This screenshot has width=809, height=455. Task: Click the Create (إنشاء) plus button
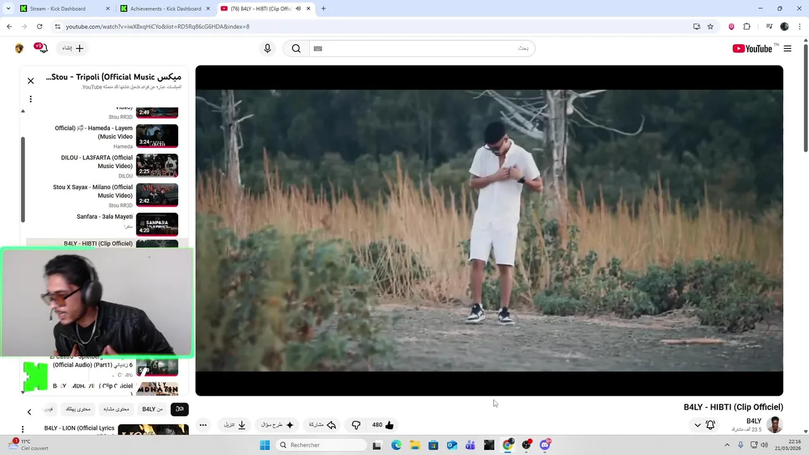click(73, 49)
